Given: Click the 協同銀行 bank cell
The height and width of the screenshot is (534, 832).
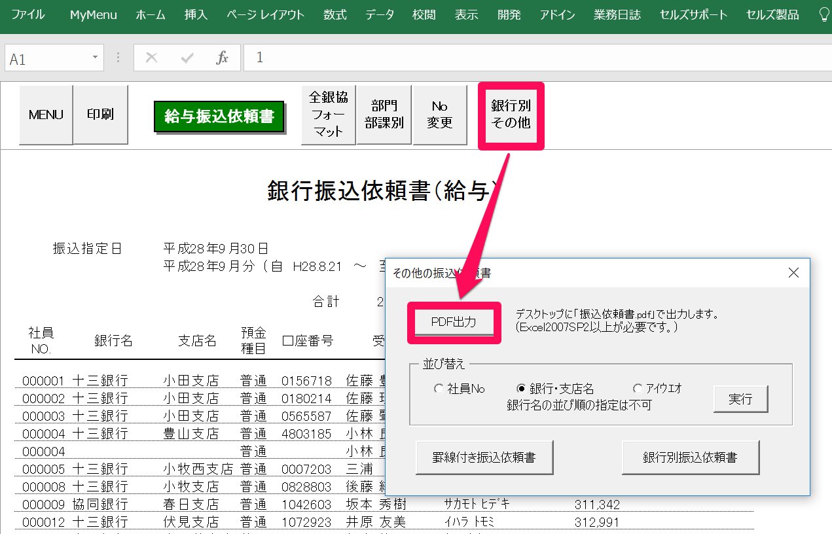Looking at the screenshot, I should 100,505.
